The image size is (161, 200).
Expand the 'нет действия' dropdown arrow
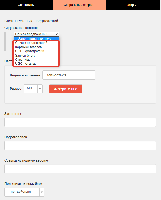[42, 192]
